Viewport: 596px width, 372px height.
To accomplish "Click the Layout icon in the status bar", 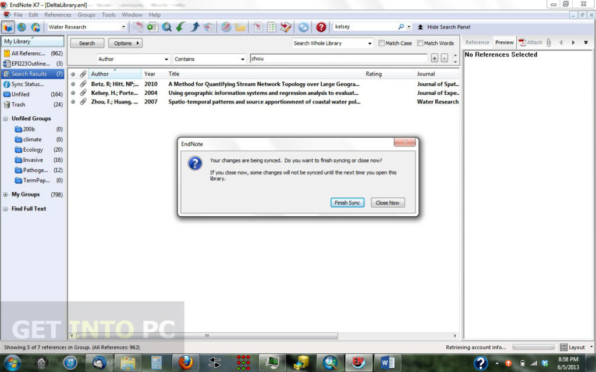I will [563, 348].
